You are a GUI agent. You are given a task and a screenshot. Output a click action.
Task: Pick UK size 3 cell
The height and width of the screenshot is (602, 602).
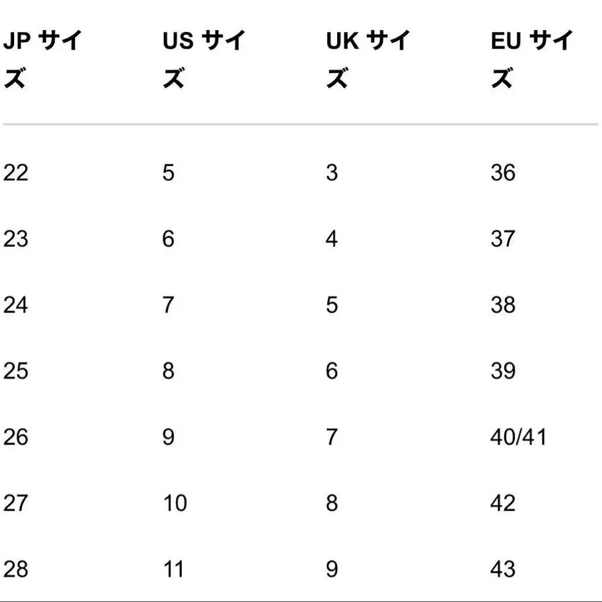pyautogui.click(x=332, y=173)
